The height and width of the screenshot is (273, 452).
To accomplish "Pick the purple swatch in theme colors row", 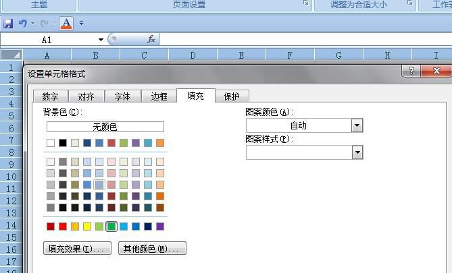I will (x=136, y=143).
